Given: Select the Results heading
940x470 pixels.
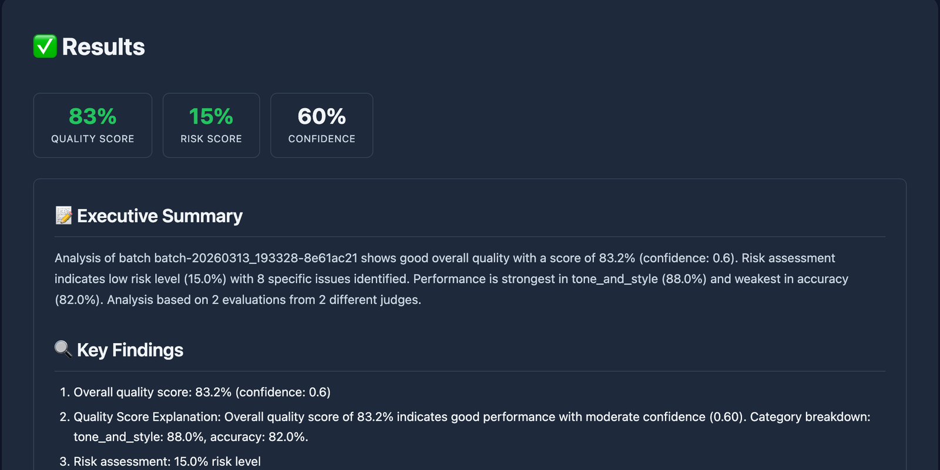Looking at the screenshot, I should (103, 47).
